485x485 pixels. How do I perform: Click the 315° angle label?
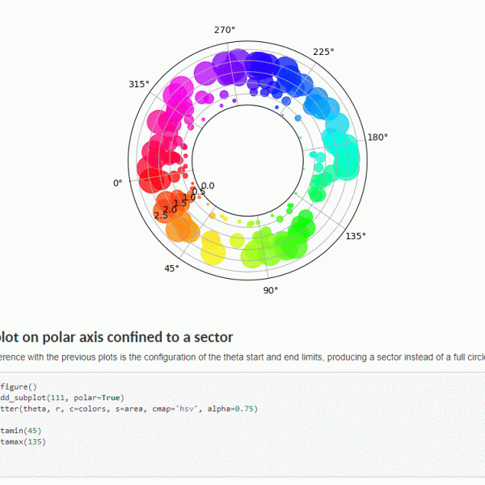(x=139, y=84)
